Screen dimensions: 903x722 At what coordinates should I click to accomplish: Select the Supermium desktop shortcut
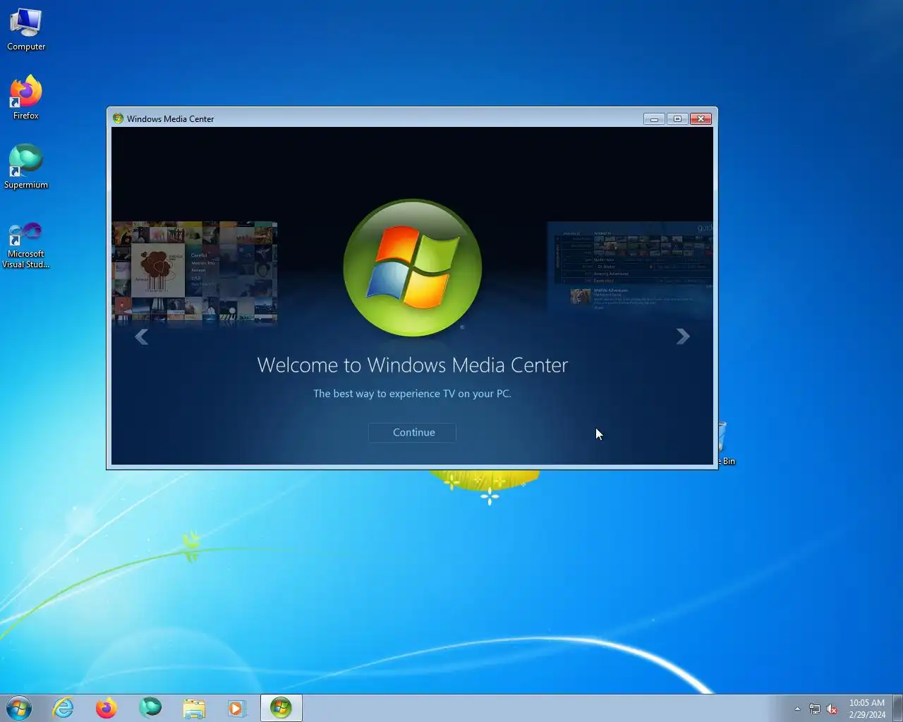[26, 166]
